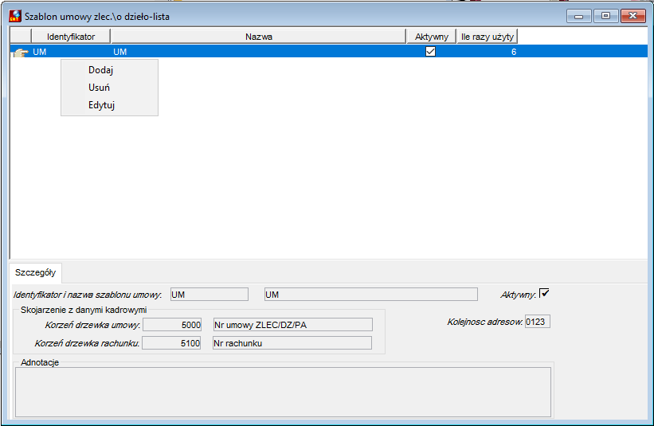
Task: Click the Nr rachunku field
Action: tap(292, 343)
